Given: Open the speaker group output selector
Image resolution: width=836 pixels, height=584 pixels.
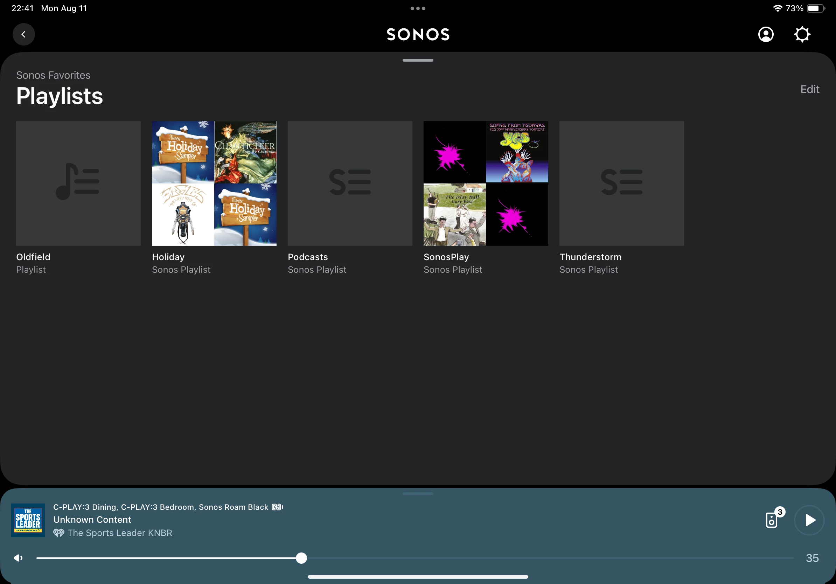Looking at the screenshot, I should coord(774,518).
